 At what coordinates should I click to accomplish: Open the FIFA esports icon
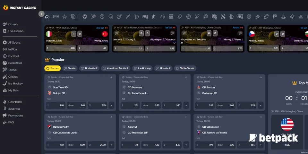pos(145,17)
